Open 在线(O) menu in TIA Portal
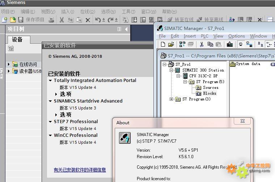 coord(88,12)
